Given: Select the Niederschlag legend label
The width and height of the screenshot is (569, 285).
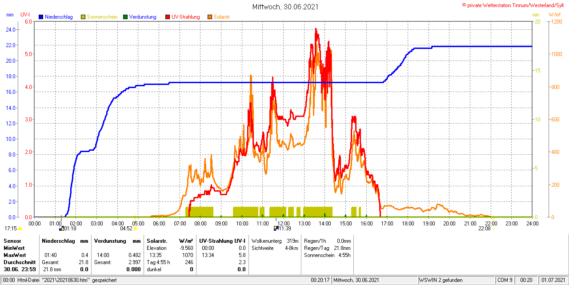Looking at the screenshot, I should (59, 17).
